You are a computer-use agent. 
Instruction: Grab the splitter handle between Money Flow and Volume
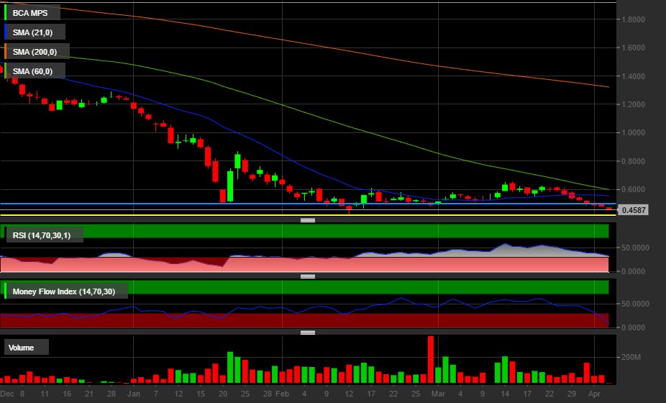point(308,332)
